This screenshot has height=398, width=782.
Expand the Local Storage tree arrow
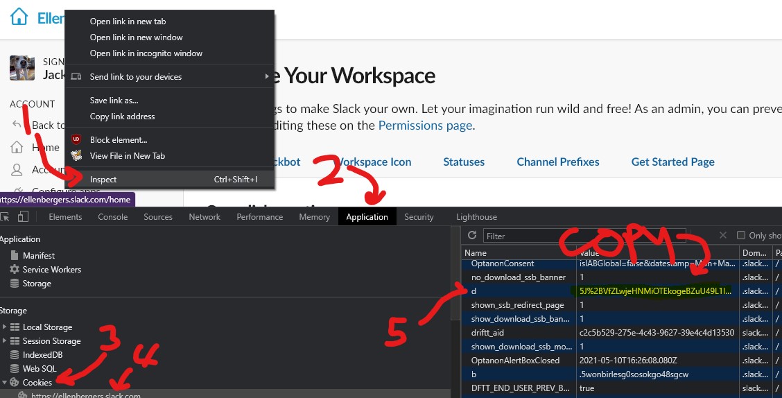(4, 327)
